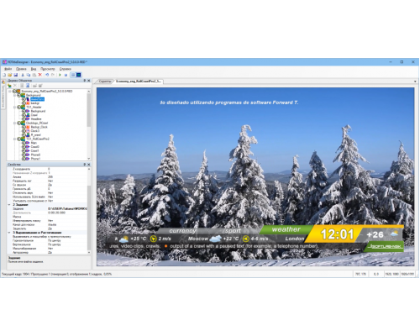Click the light layout view mode button
The width and height of the screenshot is (420, 336).
tap(73, 75)
